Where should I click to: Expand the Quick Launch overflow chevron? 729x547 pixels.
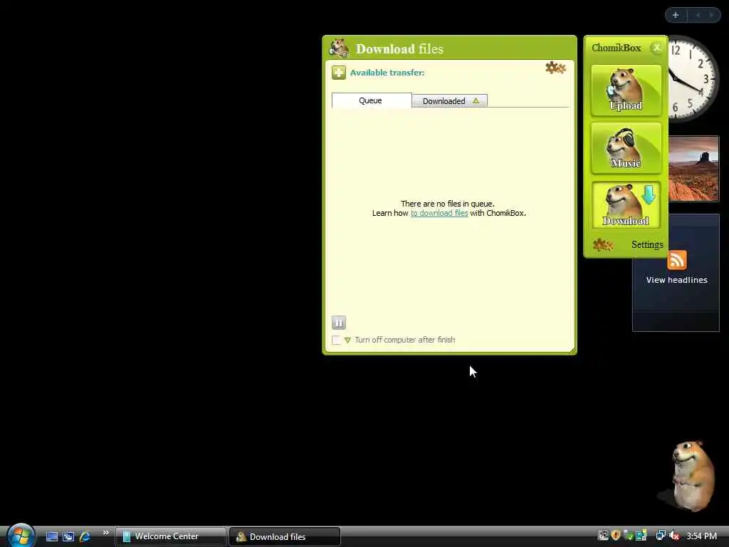105,533
